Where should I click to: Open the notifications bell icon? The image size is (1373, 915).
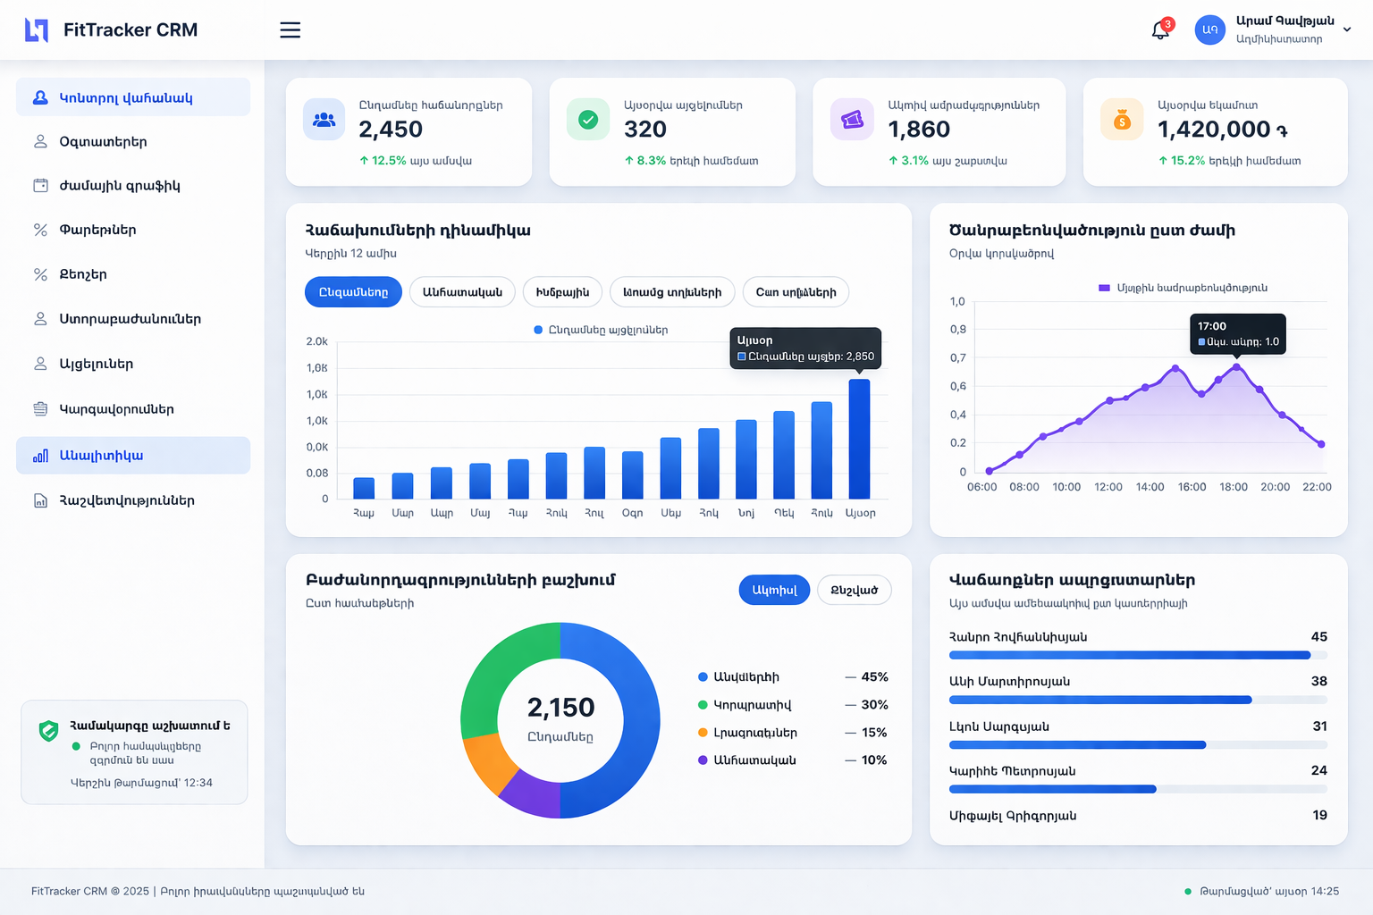tap(1160, 30)
